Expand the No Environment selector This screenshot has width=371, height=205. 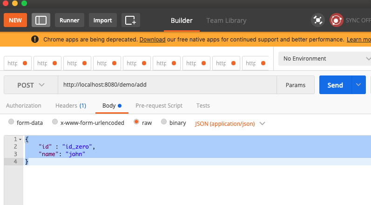[x=324, y=59]
